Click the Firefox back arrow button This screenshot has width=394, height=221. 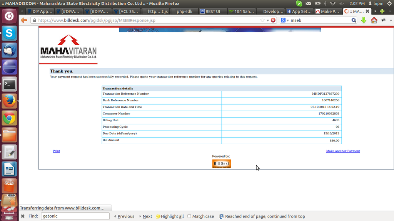click(x=24, y=20)
